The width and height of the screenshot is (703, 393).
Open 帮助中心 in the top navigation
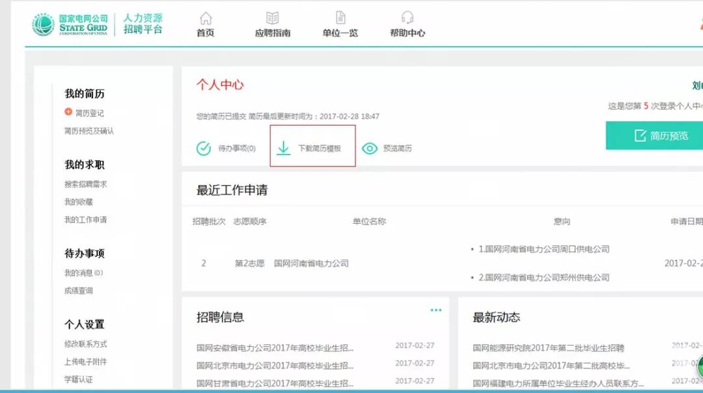407,33
